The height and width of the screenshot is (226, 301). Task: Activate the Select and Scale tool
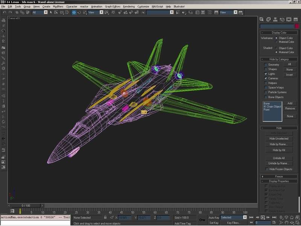click(85, 12)
